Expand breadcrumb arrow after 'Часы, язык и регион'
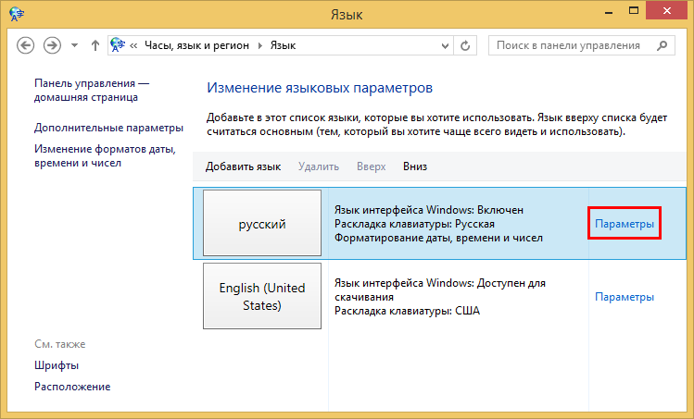Viewport: 694px width, 419px height. (259, 45)
